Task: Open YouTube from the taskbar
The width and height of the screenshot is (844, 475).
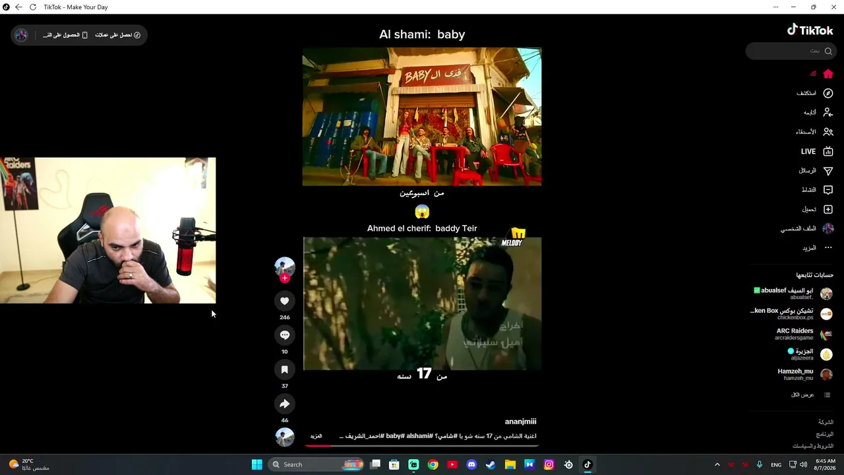Action: [x=452, y=464]
